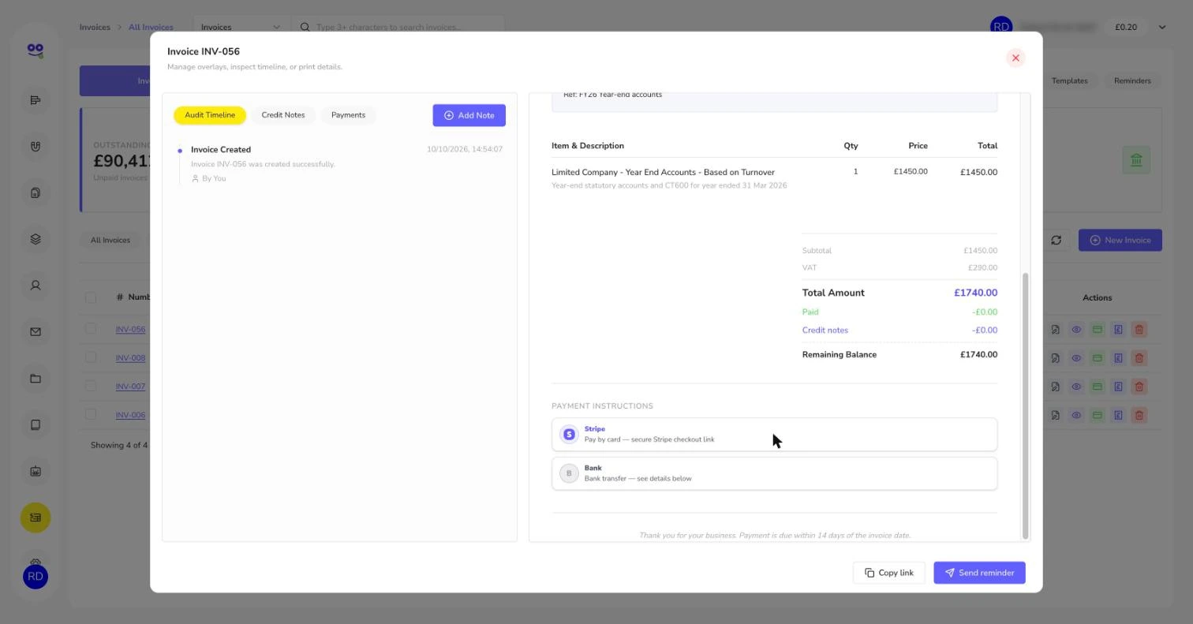Image resolution: width=1193 pixels, height=624 pixels.
Task: Click the refresh icon beside New Invoice
Action: tap(1056, 240)
